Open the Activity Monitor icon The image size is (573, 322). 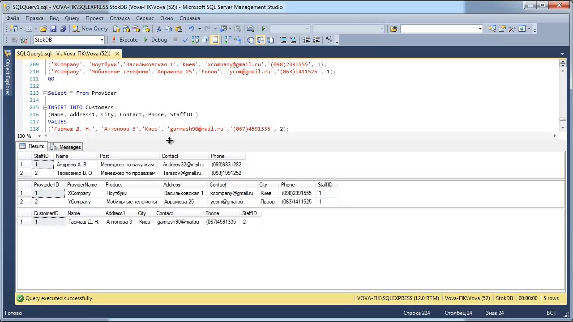pyautogui.click(x=251, y=29)
